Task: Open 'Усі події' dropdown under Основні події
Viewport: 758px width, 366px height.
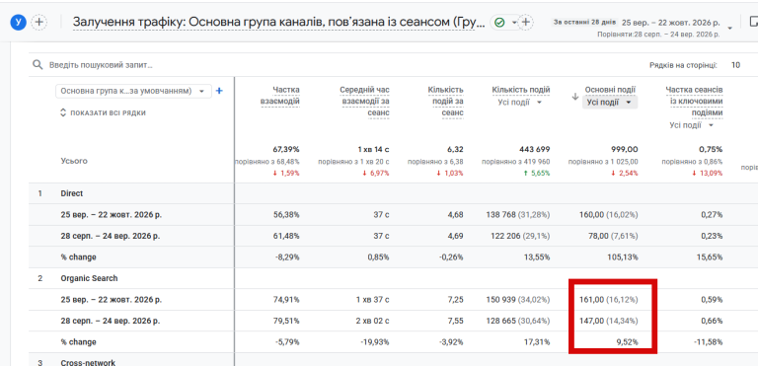Action: [610, 103]
